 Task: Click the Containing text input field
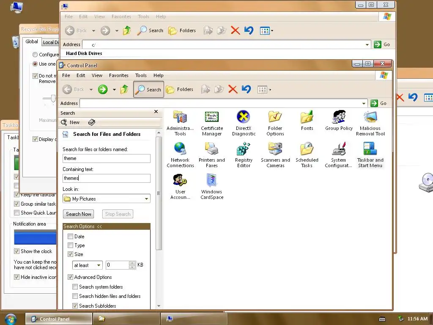(x=107, y=178)
